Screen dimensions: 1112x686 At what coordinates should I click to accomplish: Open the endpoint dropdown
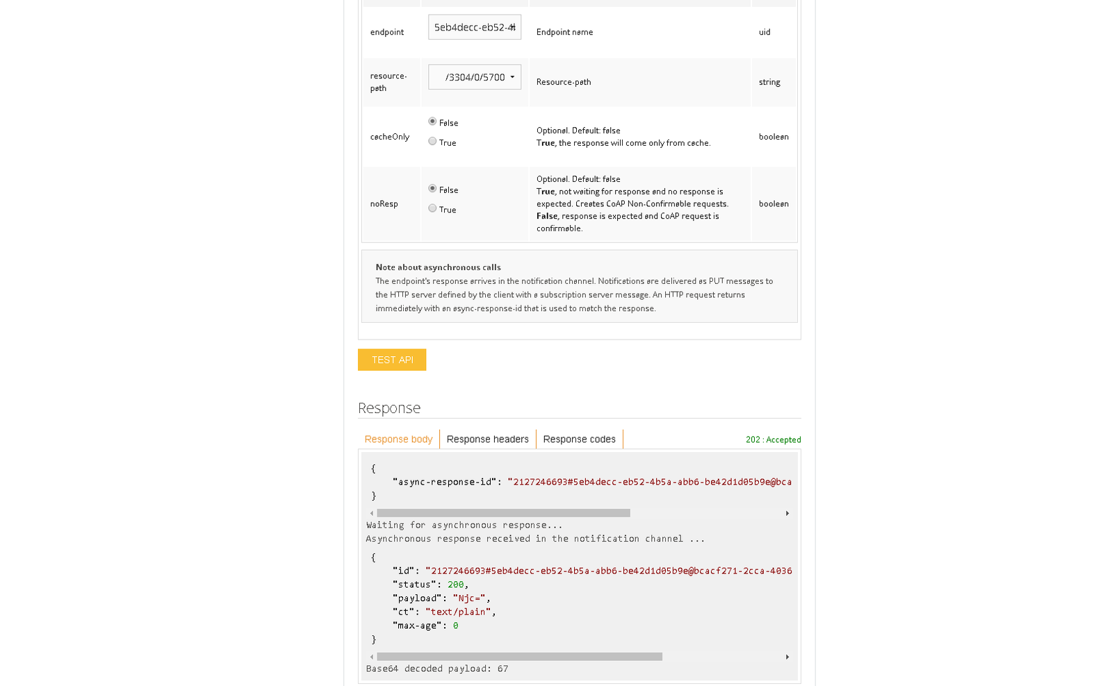tap(474, 27)
